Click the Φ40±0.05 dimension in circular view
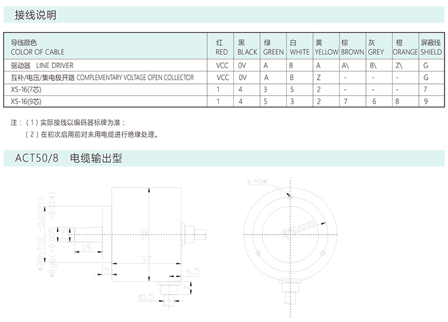448x322 pixels. pos(299,228)
